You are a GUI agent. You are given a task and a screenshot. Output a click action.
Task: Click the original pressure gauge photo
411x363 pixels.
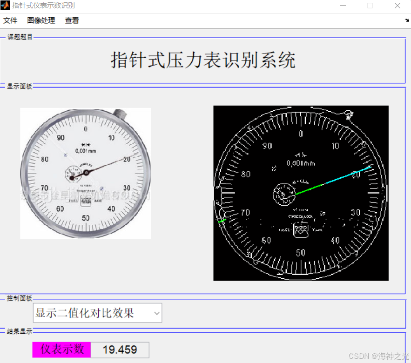(85, 173)
